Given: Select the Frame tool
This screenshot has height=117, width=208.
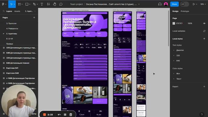Looking at the screenshot, I should pyautogui.click(x=19, y=4).
